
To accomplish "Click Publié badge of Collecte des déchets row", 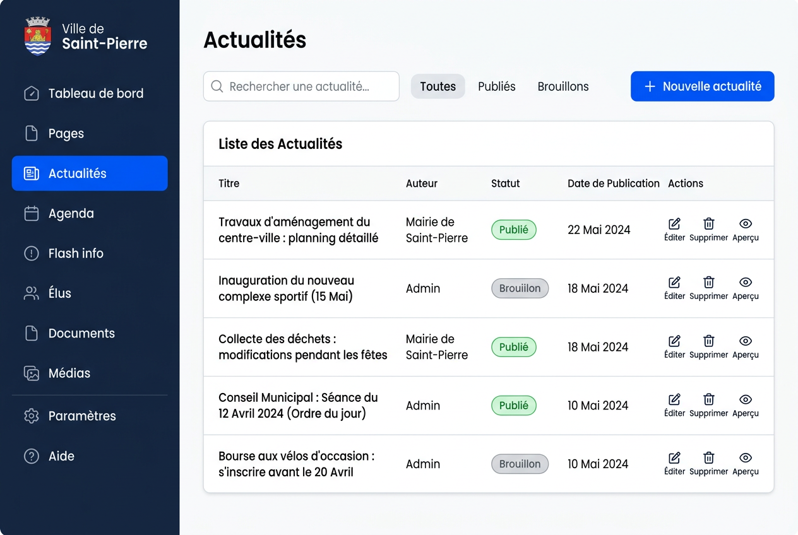I will (514, 347).
